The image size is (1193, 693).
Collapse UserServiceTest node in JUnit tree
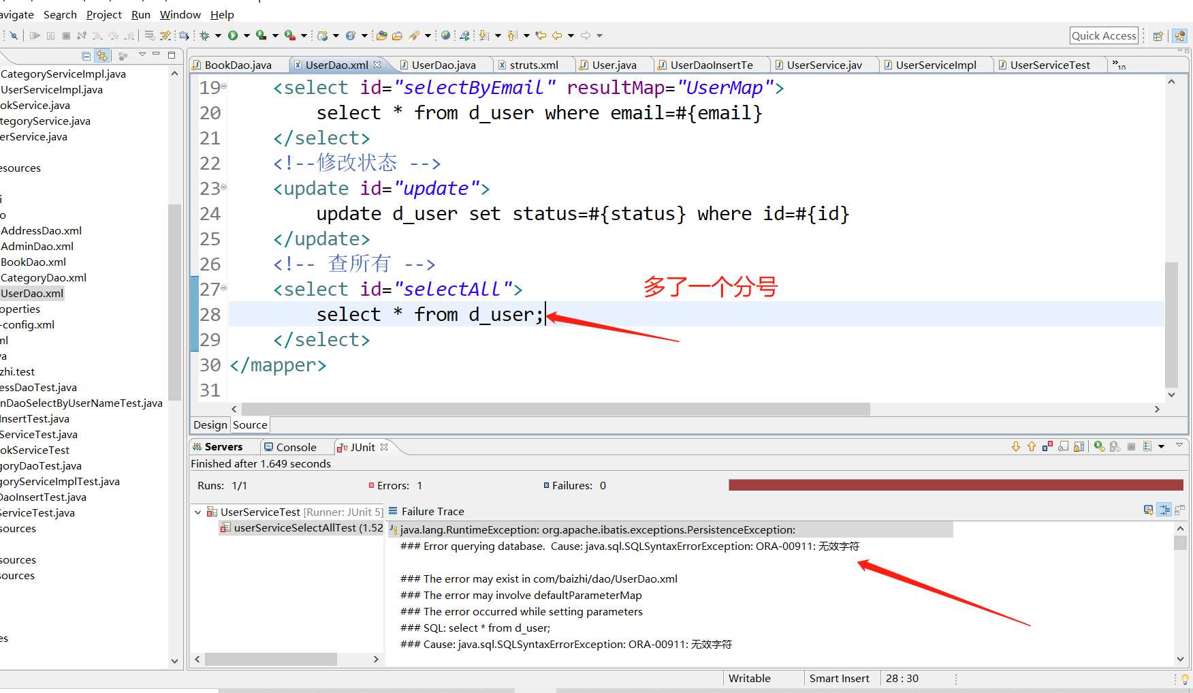click(x=197, y=512)
